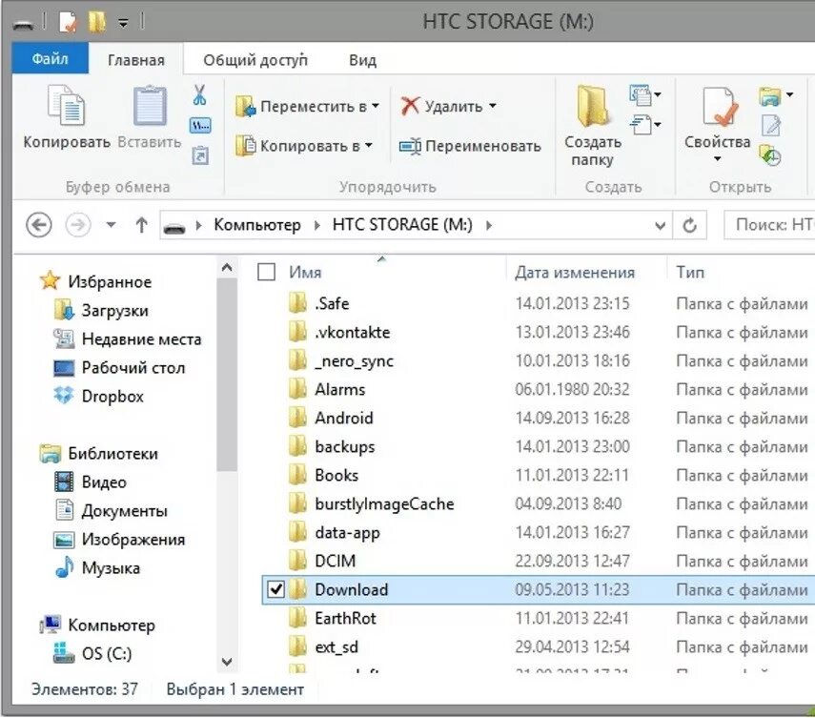Select the .vkontakte folder
This screenshot has width=815, height=718.
[x=352, y=332]
